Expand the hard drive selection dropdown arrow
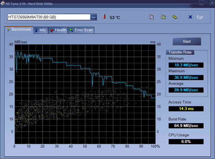Viewport: 215px width, 159px height. coord(94,17)
